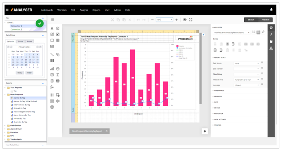Select the Picture Box tool
Screen dimensions: 282x151
point(58,34)
